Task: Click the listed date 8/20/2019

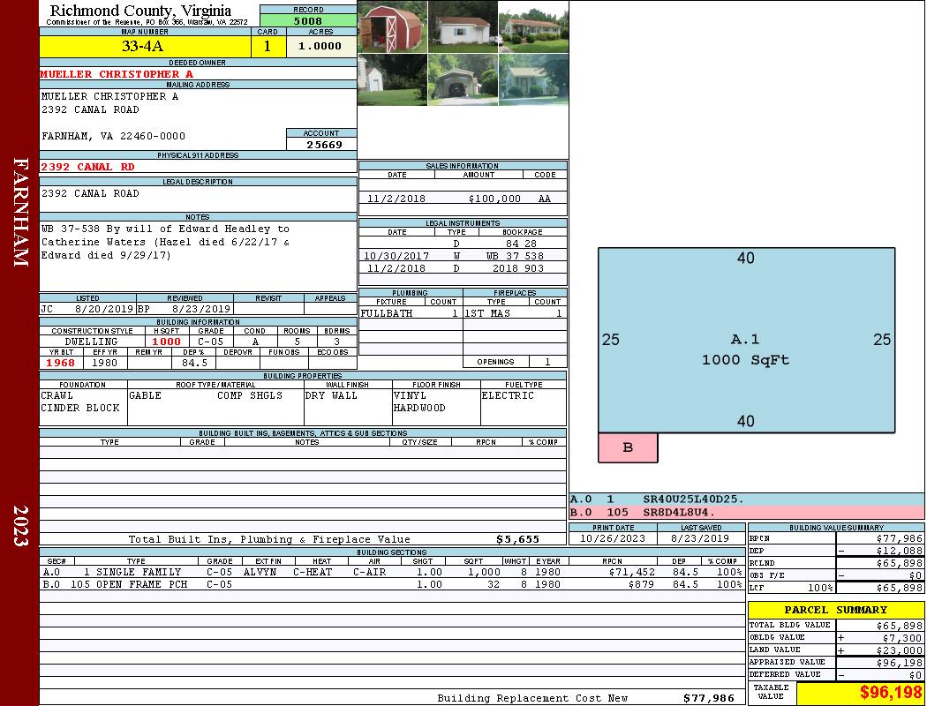Action: [104, 308]
